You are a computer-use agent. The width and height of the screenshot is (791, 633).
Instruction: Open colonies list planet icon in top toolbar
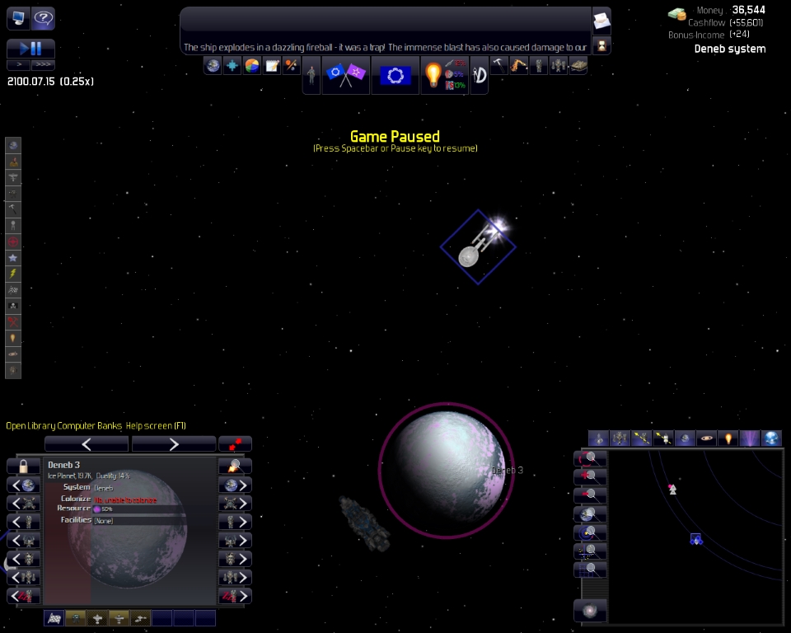coord(213,66)
